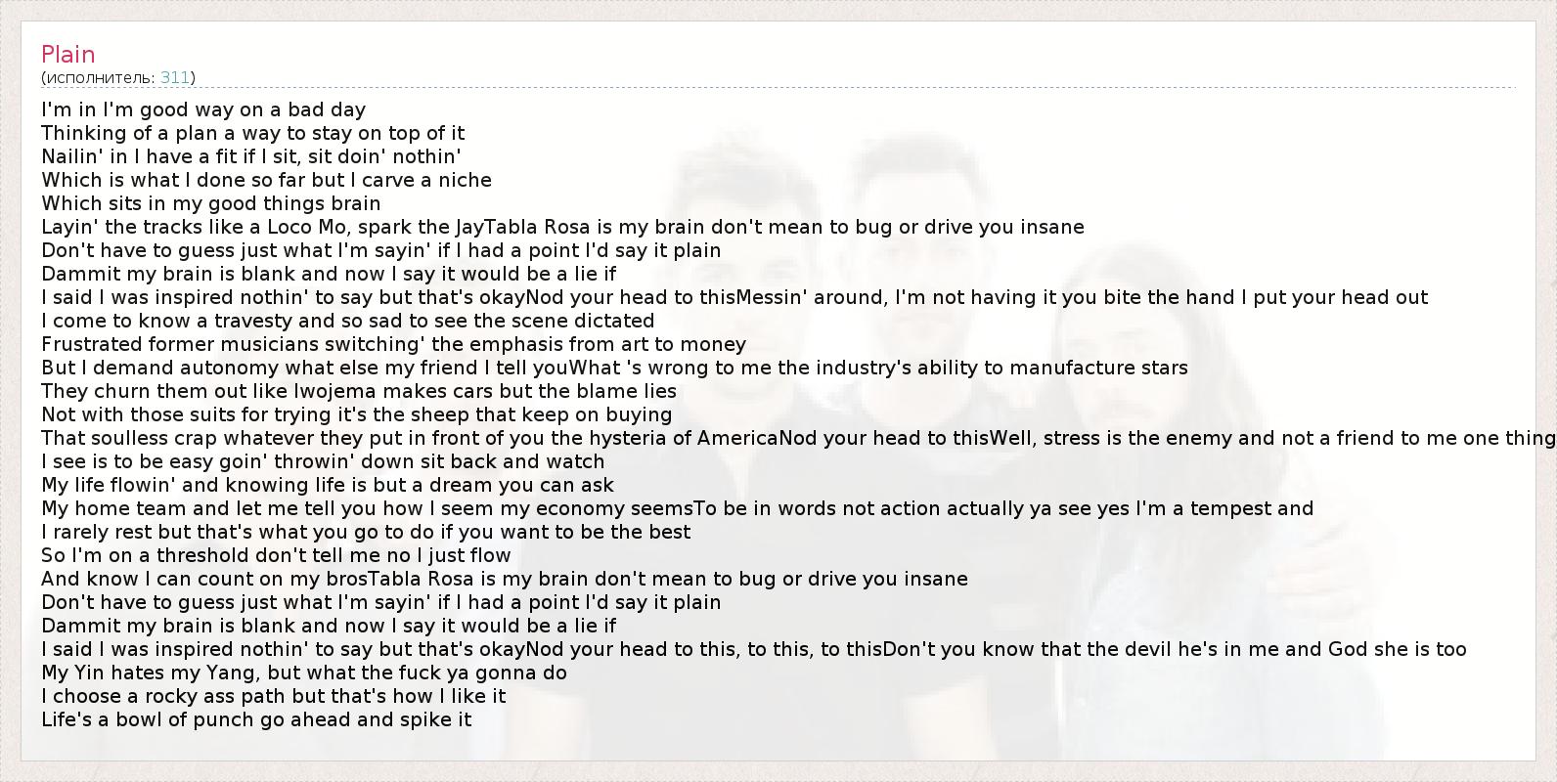Click the final line 'Life's a bowl of punch'
This screenshot has width=1557, height=782.
(x=256, y=719)
